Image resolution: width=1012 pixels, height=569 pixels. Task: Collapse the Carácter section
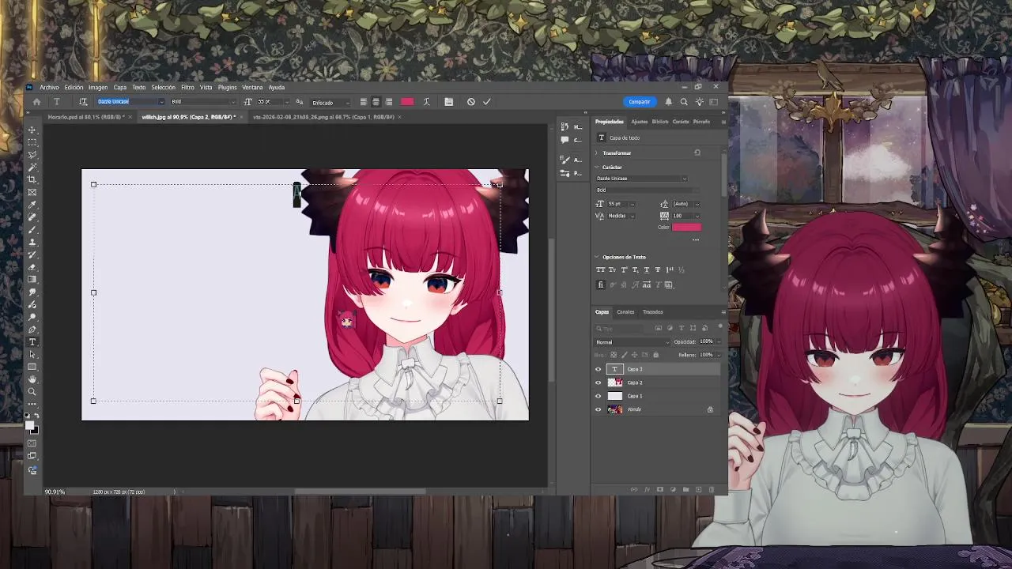click(597, 168)
